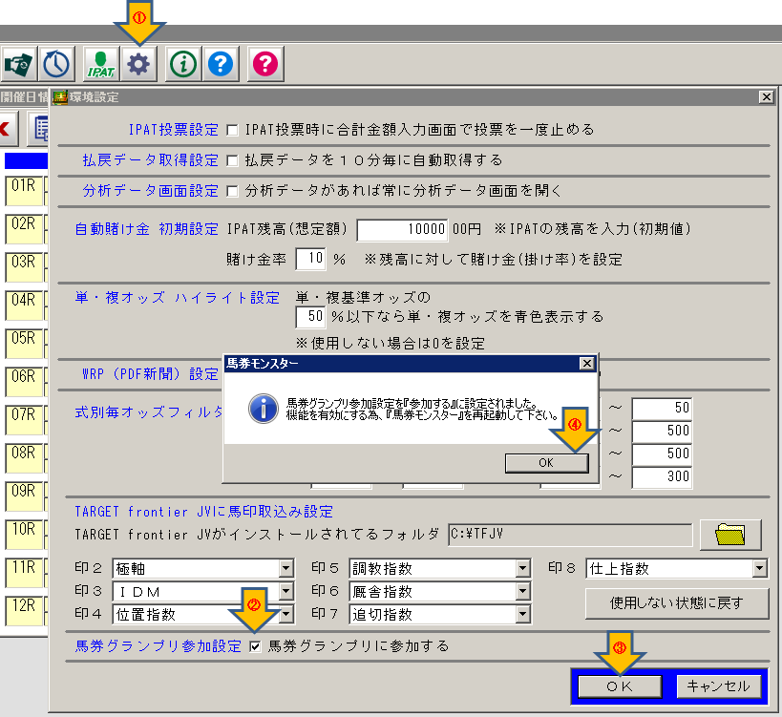Image resolution: width=782 pixels, height=717 pixels.
Task: Open the IPAT voting icon
Action: [101, 64]
